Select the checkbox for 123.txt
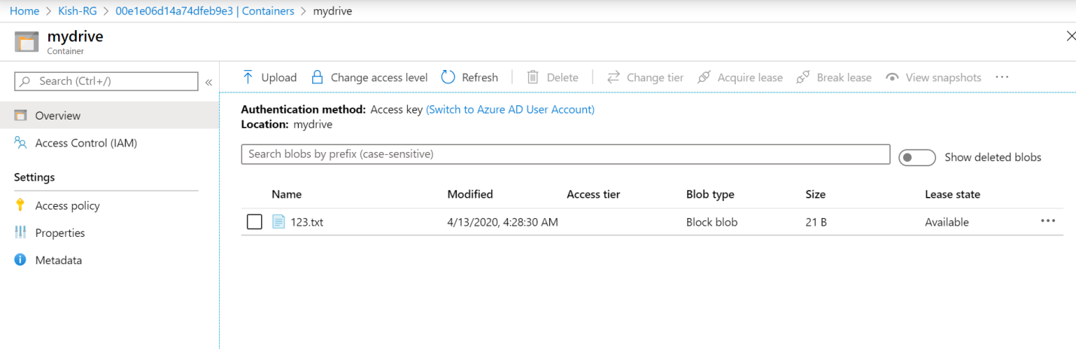1076x349 pixels. (254, 222)
